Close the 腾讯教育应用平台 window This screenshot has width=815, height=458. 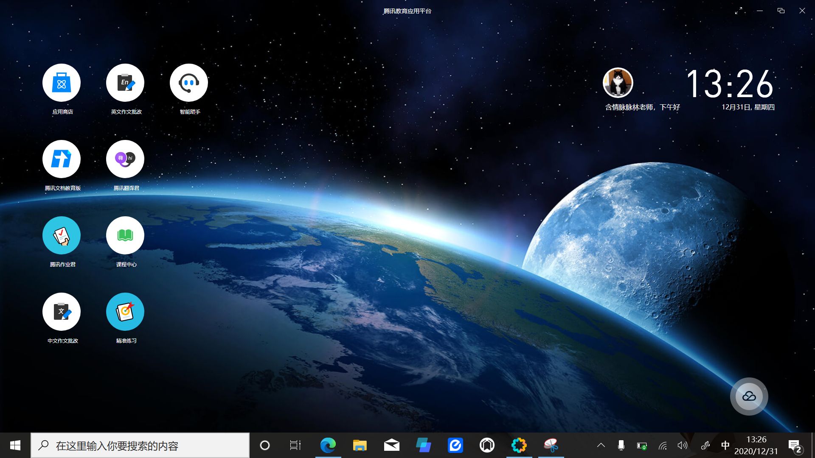click(802, 11)
